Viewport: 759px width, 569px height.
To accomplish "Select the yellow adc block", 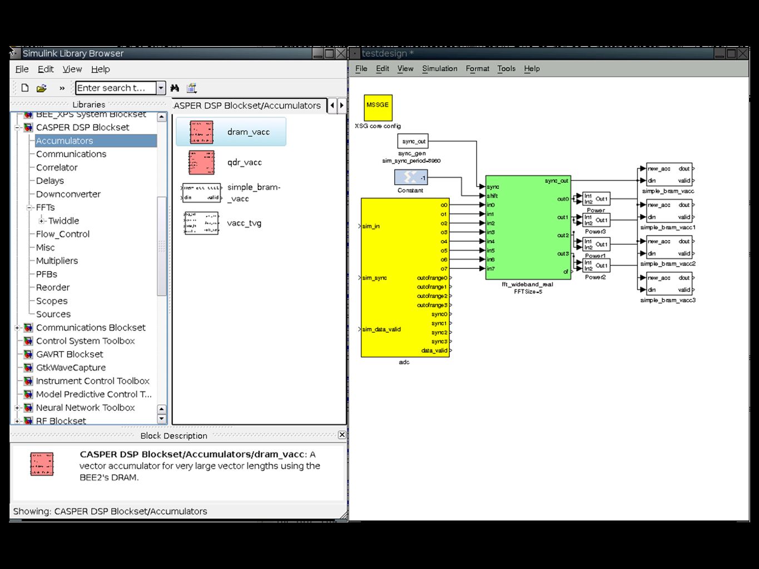I will pyautogui.click(x=405, y=277).
